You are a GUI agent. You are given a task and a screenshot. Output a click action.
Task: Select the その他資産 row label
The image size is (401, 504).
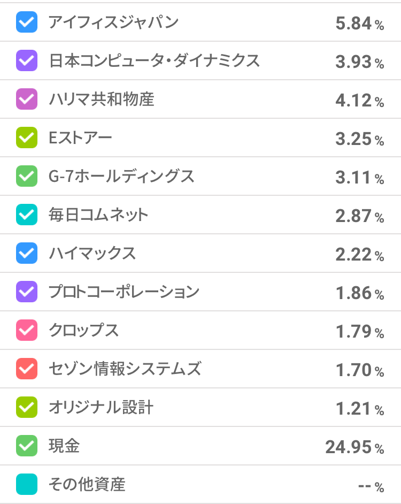tap(87, 485)
